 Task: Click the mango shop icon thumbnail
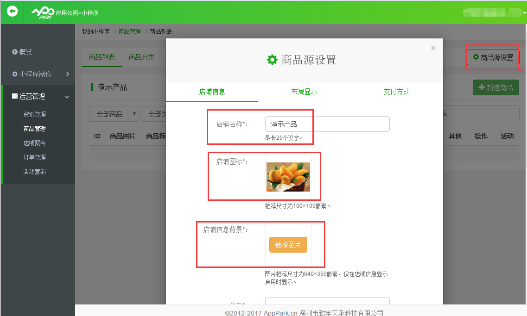click(x=288, y=177)
